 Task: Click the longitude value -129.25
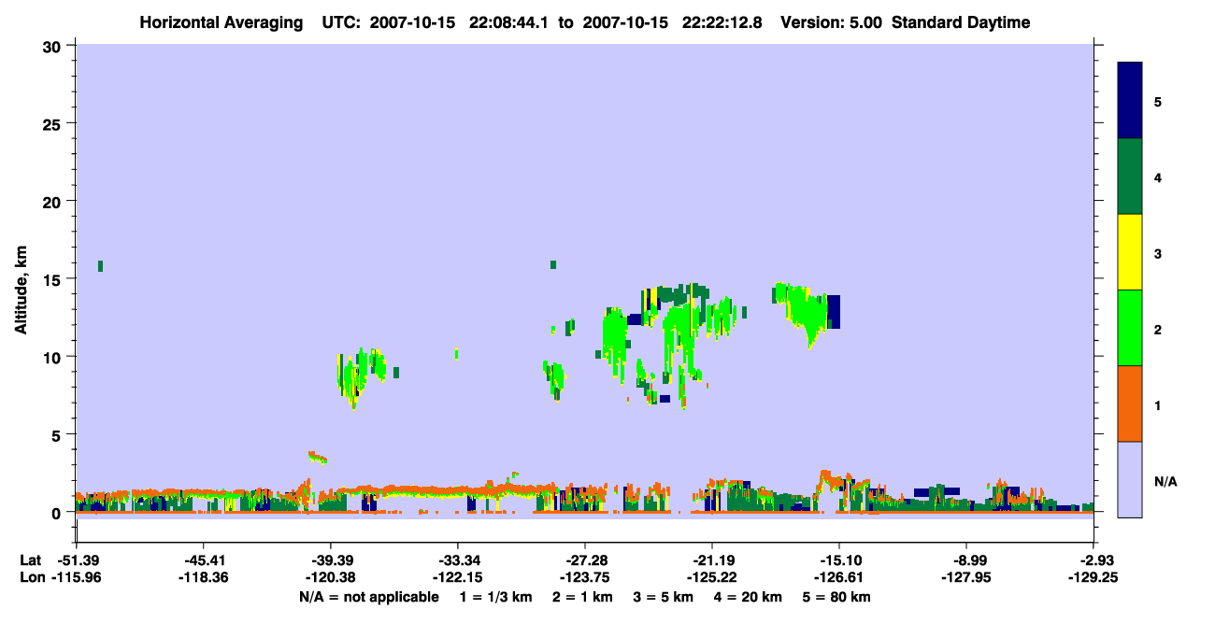[x=1093, y=577]
